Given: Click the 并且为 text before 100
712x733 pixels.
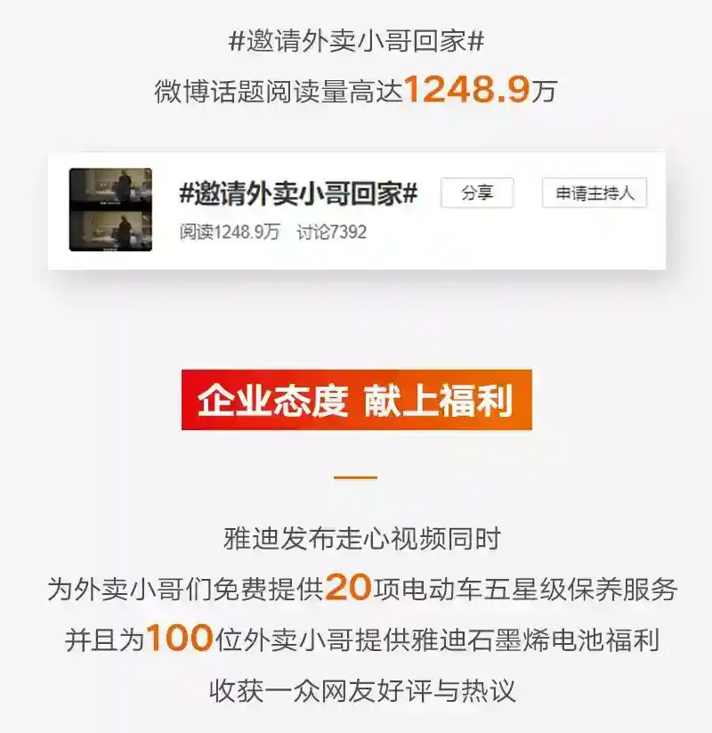Looking at the screenshot, I should coord(105,640).
